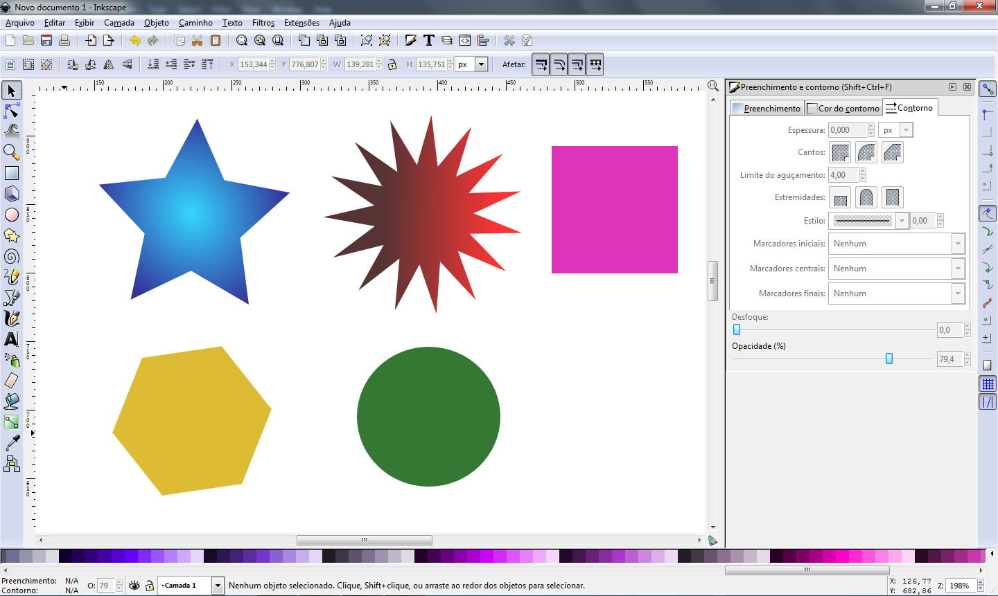This screenshot has height=596, width=998.
Task: Open Espessura unit dropdown
Action: coord(906,130)
